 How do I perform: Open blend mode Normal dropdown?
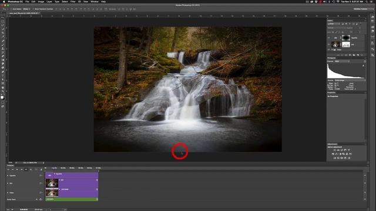tap(336, 28)
